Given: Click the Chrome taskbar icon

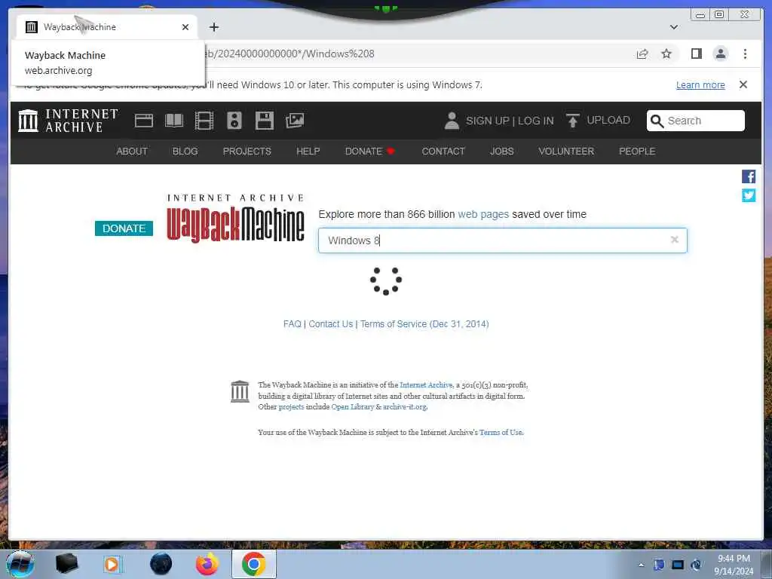Looking at the screenshot, I should (x=253, y=564).
